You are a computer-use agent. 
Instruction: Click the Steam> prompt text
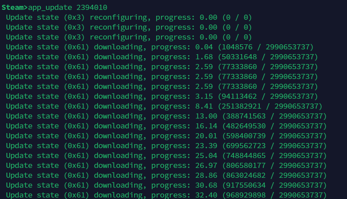click(15, 8)
